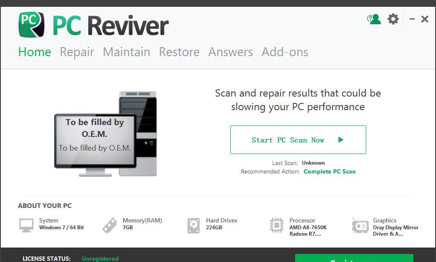
Task: Click the 'Hard Drives' label
Action: (221, 221)
